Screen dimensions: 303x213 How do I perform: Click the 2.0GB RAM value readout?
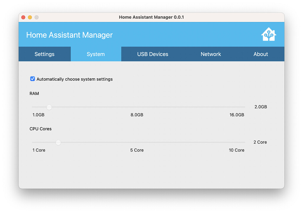click(x=260, y=107)
